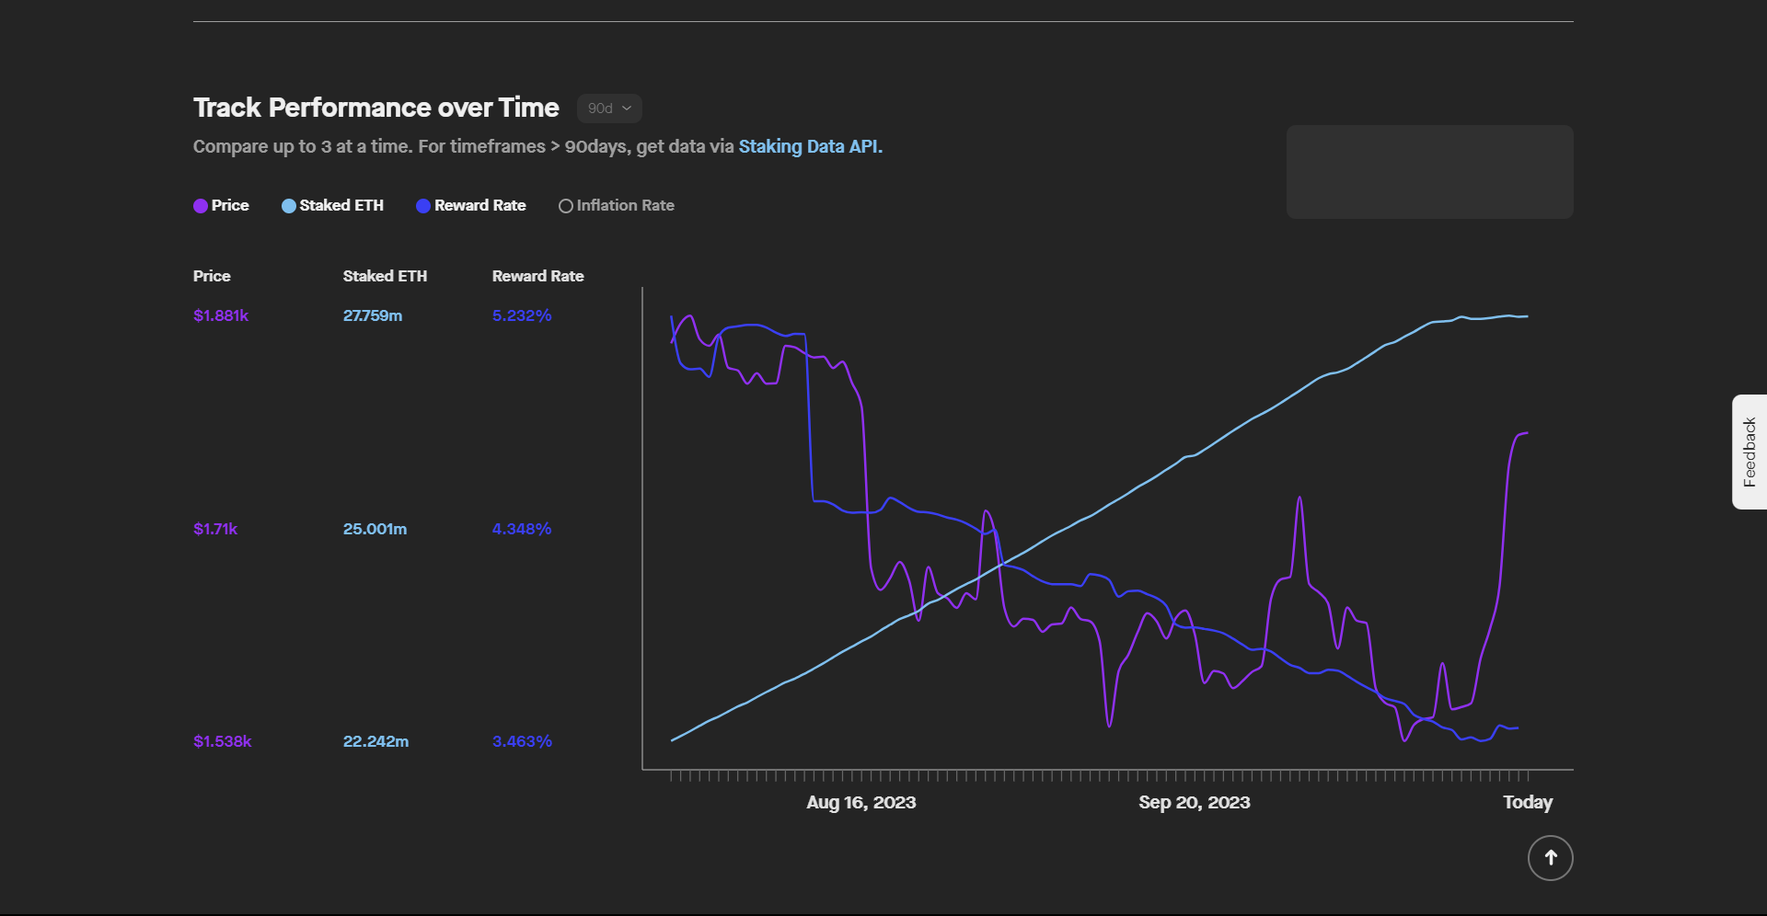Click the Staked ETH column header
The image size is (1767, 916).
[385, 276]
